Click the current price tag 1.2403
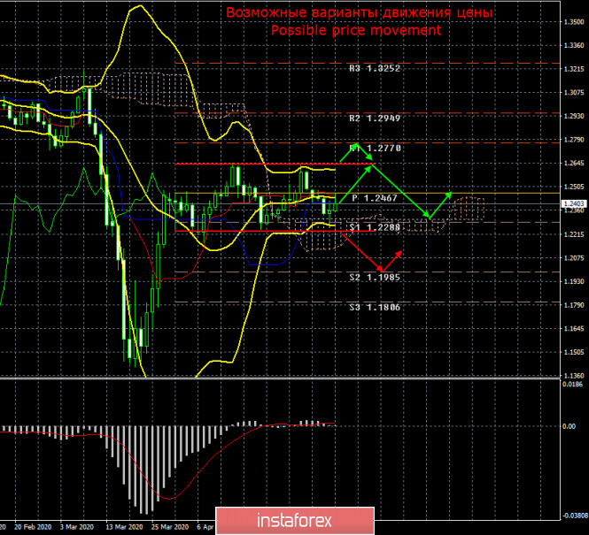The height and width of the screenshot is (535, 589). pos(573,203)
